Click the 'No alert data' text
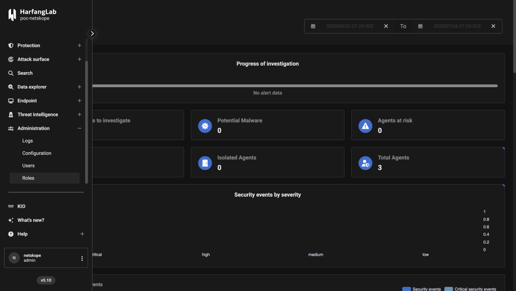516x291 pixels. [x=268, y=93]
